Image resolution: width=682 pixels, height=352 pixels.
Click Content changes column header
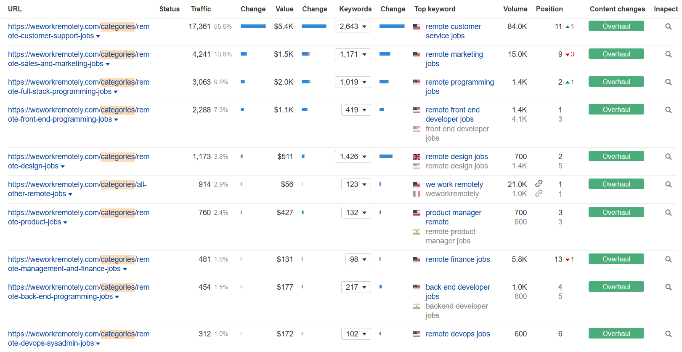617,9
